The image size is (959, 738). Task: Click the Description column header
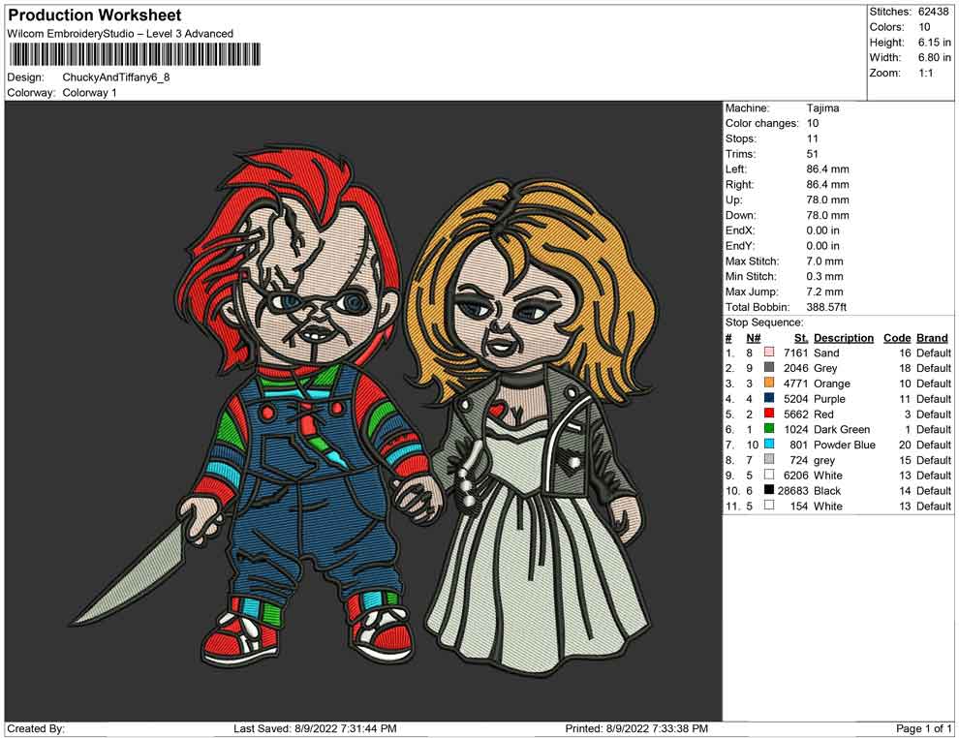point(843,338)
